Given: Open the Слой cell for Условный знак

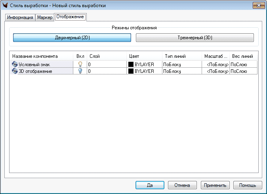Looking at the screenshot, I should point(106,64).
